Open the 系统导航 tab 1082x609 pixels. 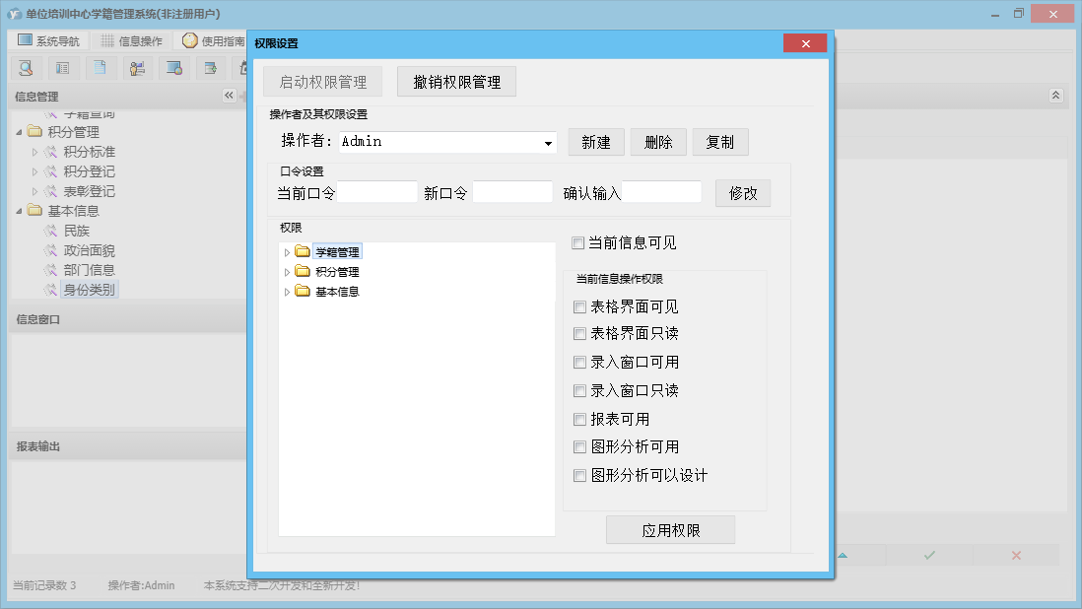coord(48,40)
